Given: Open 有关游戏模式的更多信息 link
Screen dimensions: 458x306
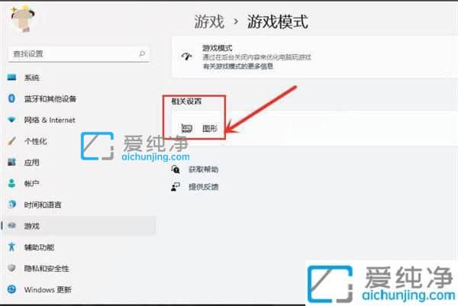Looking at the screenshot, I should click(x=238, y=66).
